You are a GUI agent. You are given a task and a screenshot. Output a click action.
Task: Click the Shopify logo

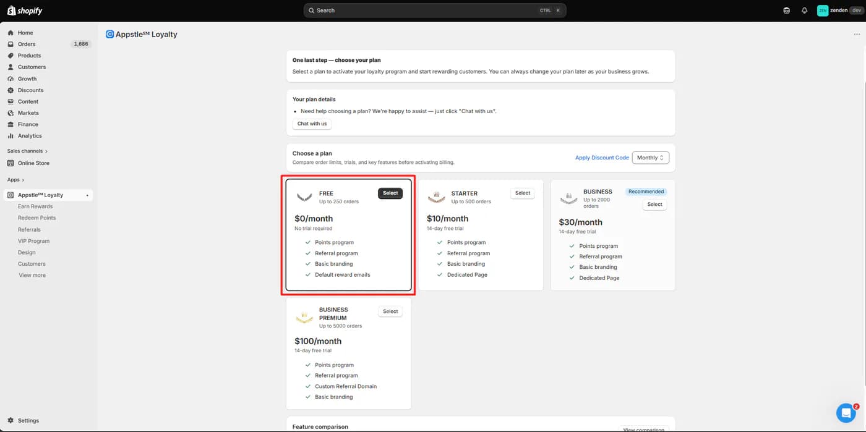(x=25, y=11)
